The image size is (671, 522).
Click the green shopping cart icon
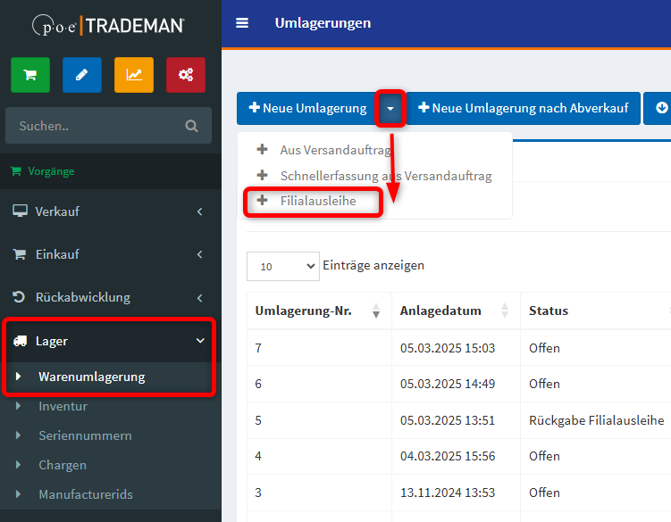[30, 75]
